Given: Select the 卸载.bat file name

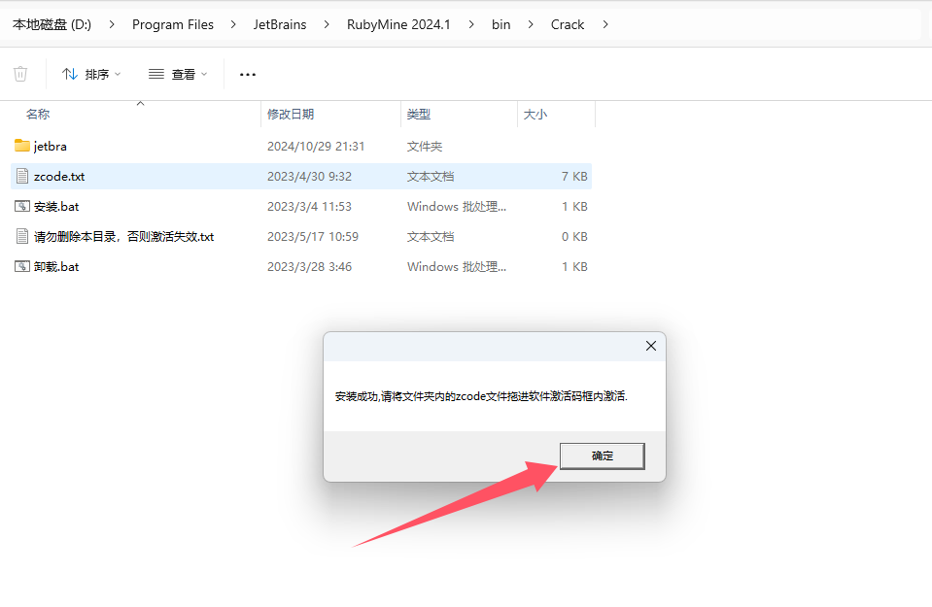Looking at the screenshot, I should click(x=55, y=267).
